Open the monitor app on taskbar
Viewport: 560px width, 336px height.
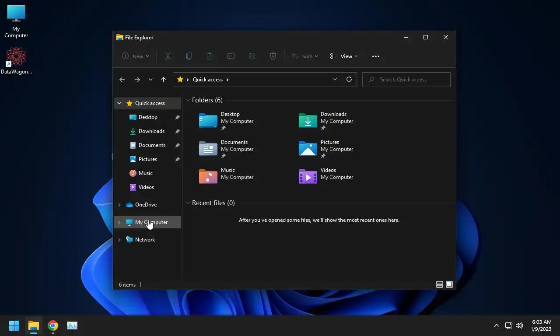[x=72, y=325]
